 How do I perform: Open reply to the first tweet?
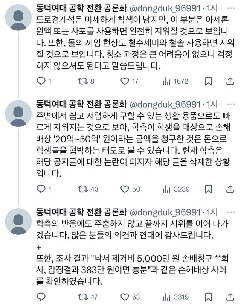click(41, 79)
